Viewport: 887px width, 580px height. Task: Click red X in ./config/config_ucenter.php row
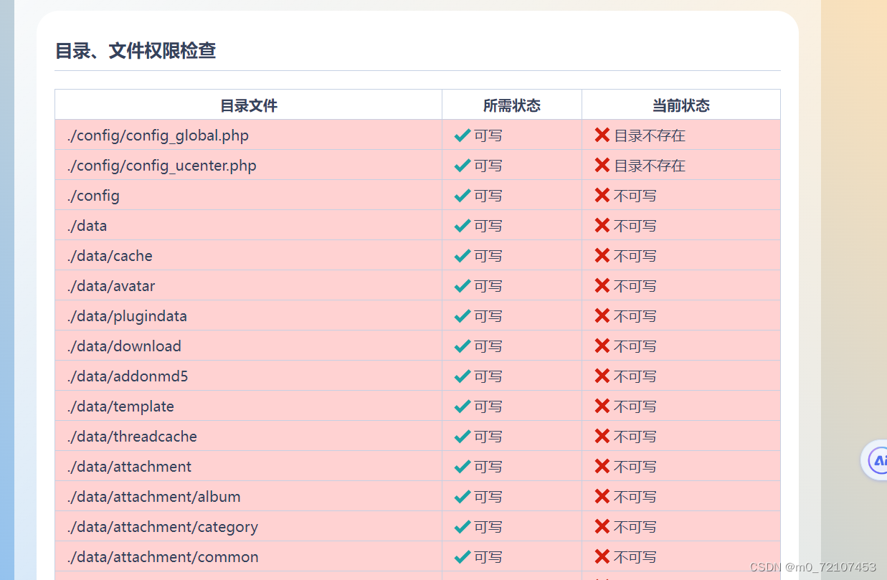coord(602,165)
